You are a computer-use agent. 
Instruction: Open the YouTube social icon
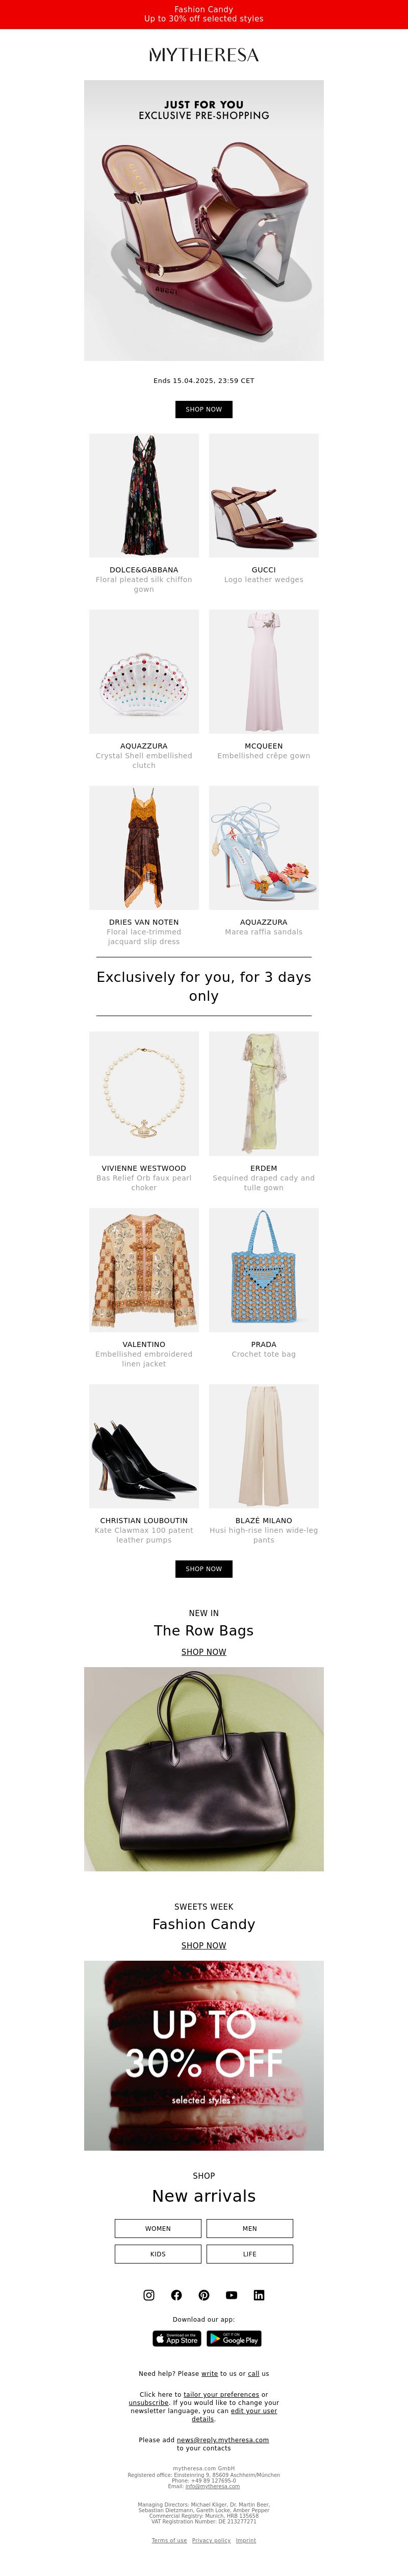click(232, 2295)
